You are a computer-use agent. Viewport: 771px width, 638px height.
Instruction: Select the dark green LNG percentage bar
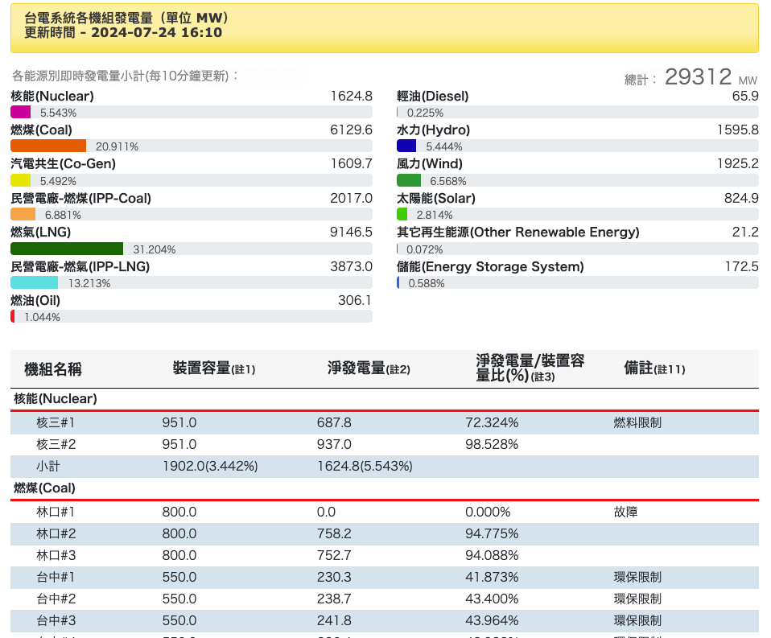[67, 249]
